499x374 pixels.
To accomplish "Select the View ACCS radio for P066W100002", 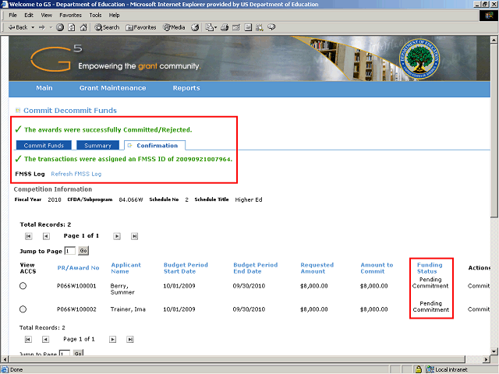I will (x=23, y=309).
